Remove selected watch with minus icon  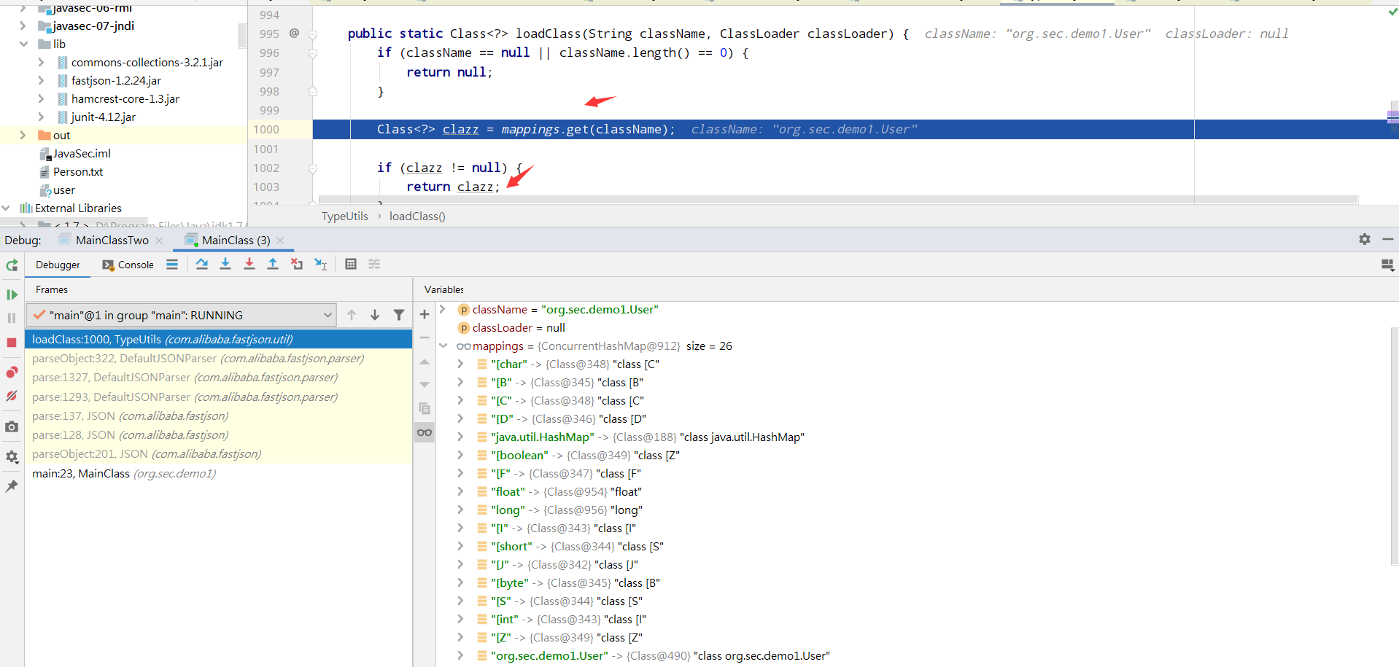click(x=425, y=338)
